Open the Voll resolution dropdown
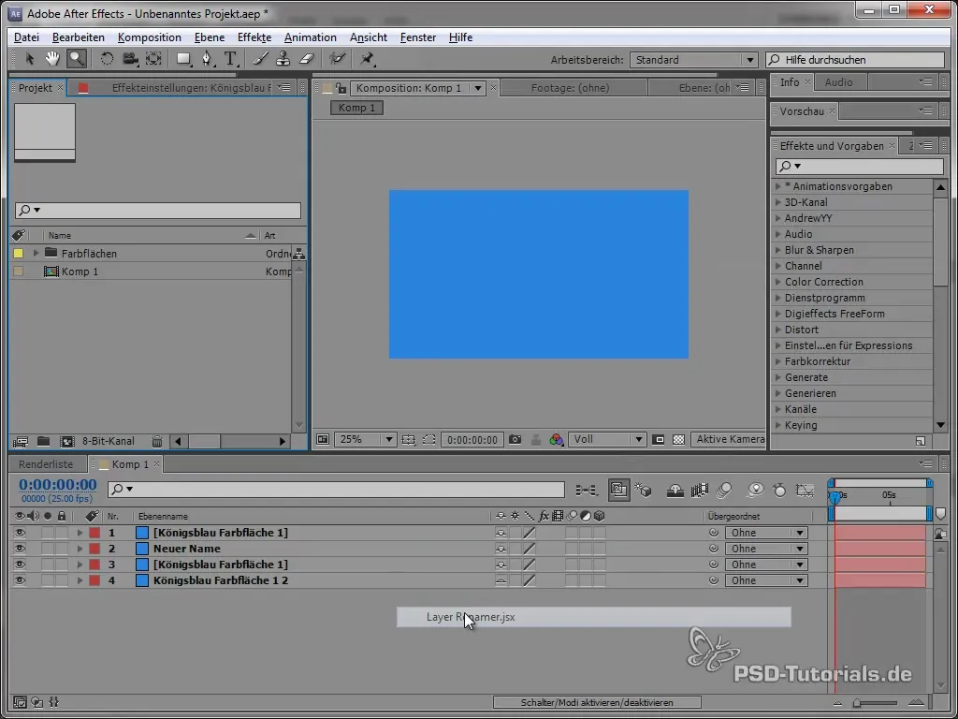The image size is (958, 719). click(606, 440)
